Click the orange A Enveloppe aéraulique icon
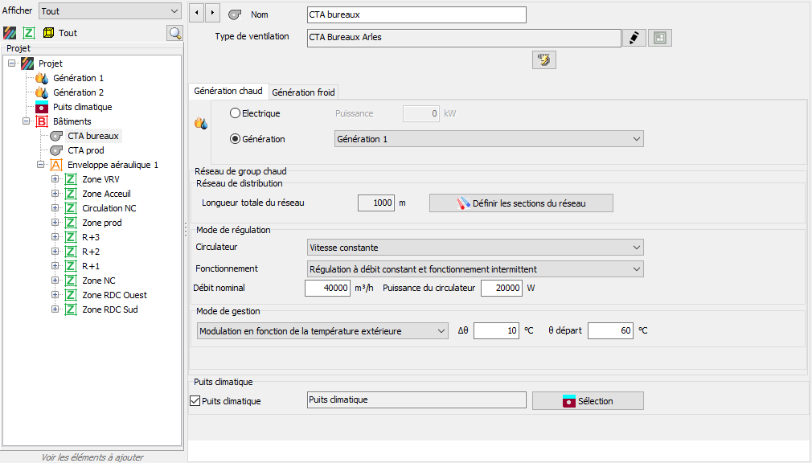 tap(56, 166)
